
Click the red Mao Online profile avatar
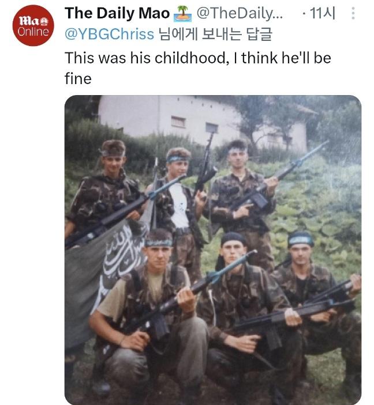click(33, 25)
